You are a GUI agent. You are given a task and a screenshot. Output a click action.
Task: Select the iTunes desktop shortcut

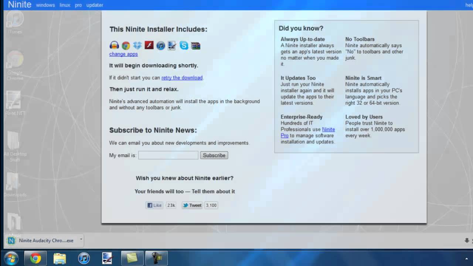[15, 23]
